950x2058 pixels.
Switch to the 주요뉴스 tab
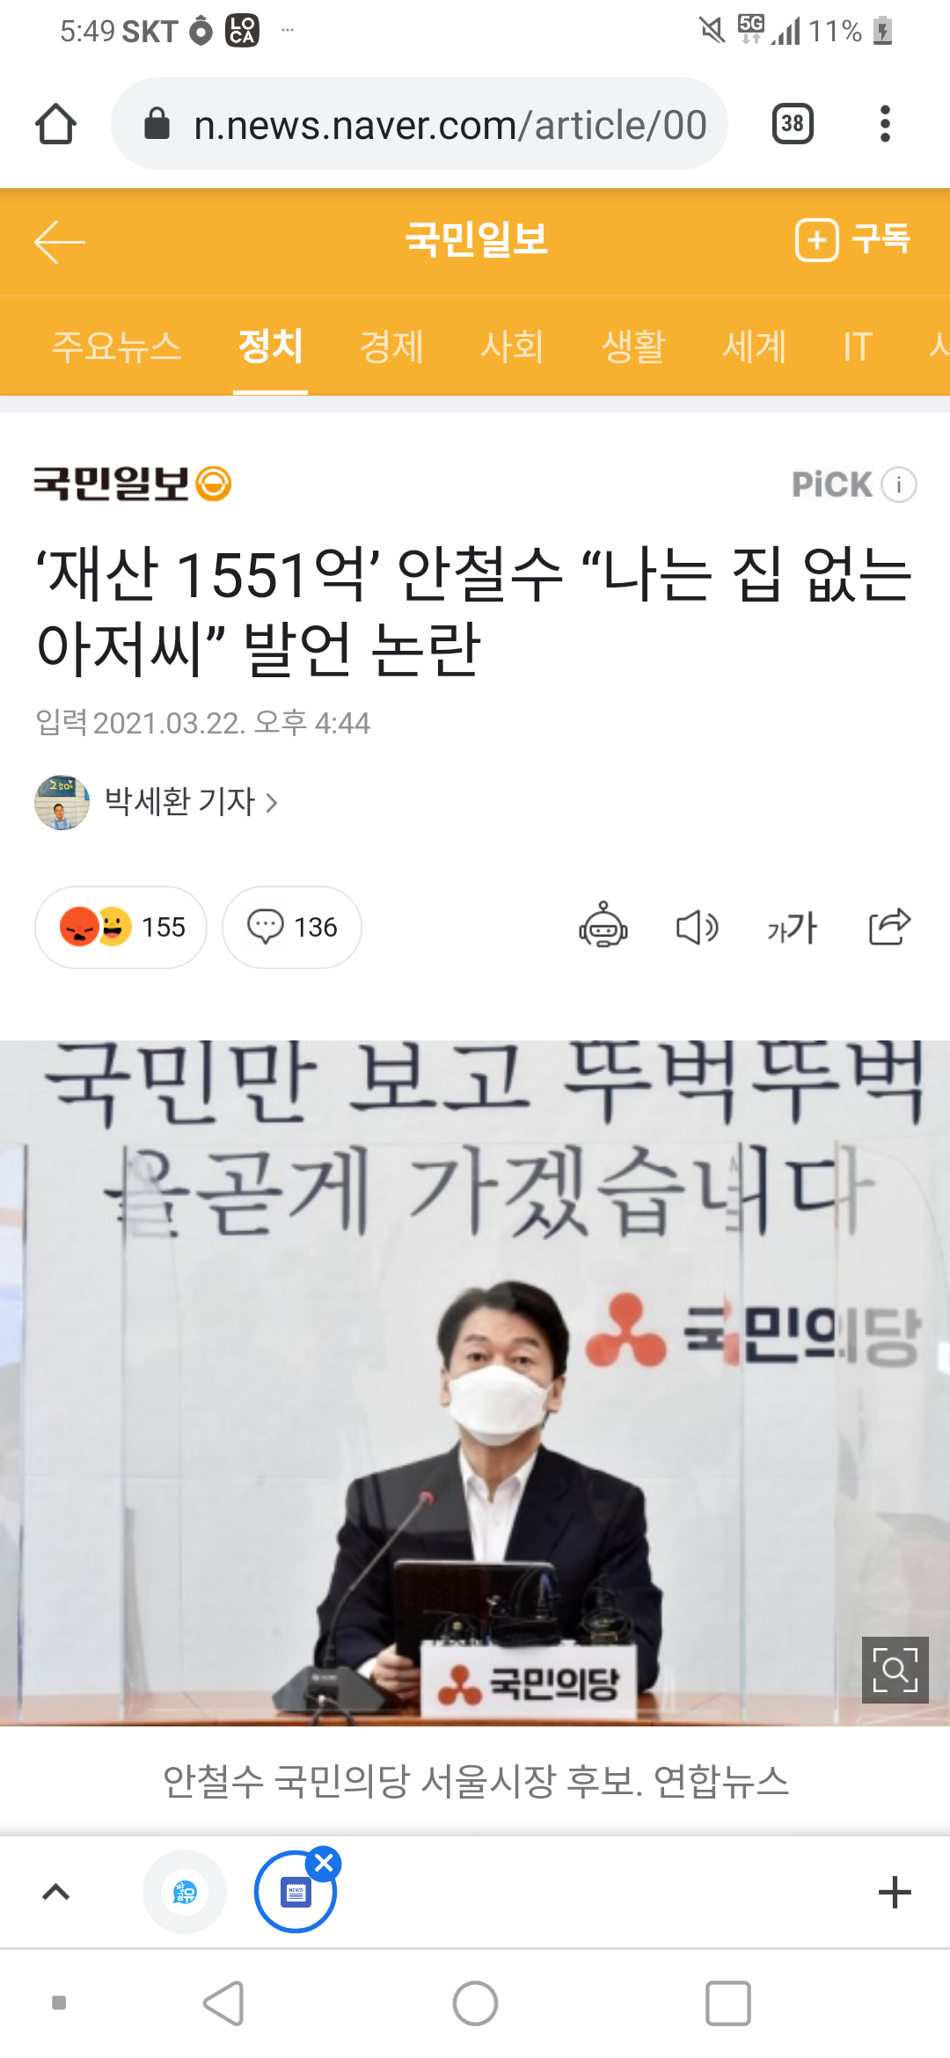[116, 347]
